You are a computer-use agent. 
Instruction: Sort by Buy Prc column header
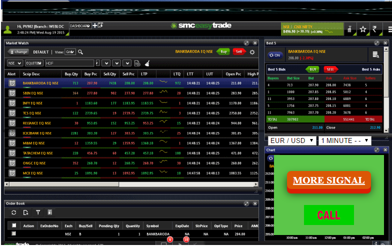click(x=90, y=74)
